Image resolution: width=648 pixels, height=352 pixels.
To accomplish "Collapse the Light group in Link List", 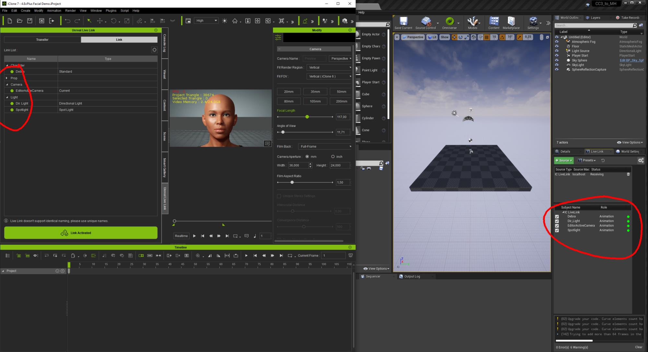I will pyautogui.click(x=7, y=97).
